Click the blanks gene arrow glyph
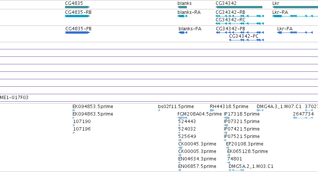Viewport: 318px width, 172px height. (x=182, y=7)
